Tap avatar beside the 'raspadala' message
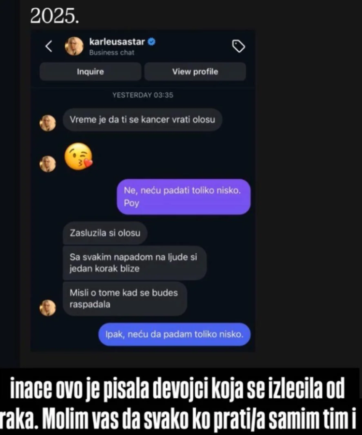 pos(48,308)
